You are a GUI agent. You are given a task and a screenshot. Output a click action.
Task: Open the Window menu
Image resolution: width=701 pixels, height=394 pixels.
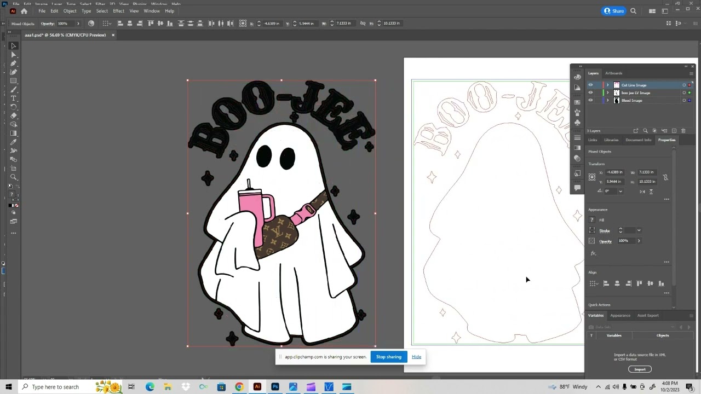[x=152, y=11]
